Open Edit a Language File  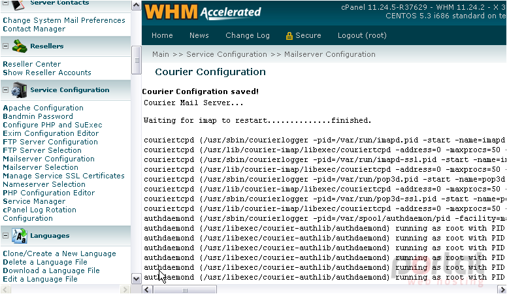tap(40, 279)
